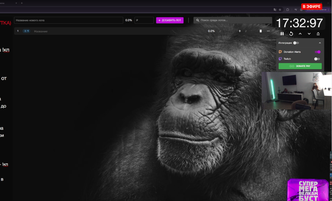332x201 pixels.
Task: Click the green DONATE PAY button
Action: pyautogui.click(x=300, y=66)
